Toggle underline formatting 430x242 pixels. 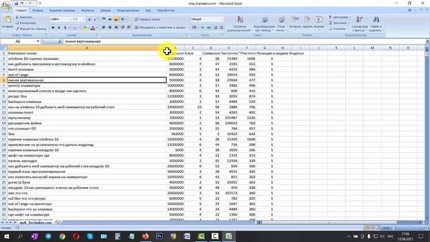click(65, 28)
